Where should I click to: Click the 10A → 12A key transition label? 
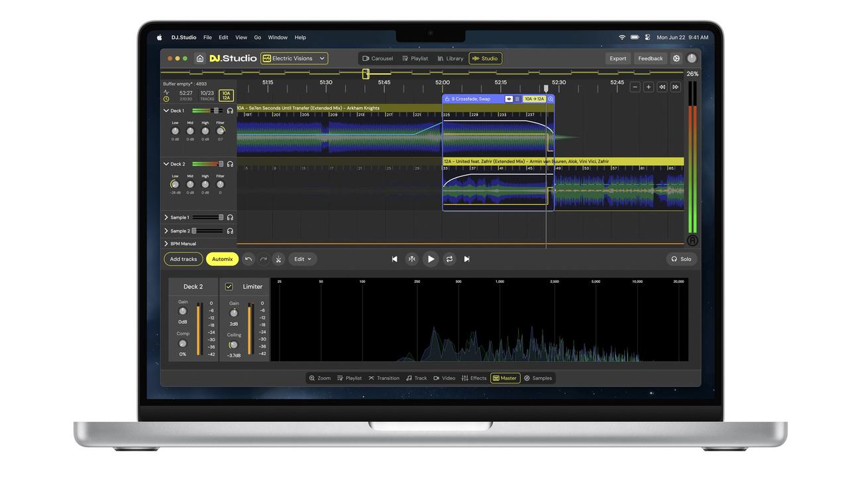534,99
